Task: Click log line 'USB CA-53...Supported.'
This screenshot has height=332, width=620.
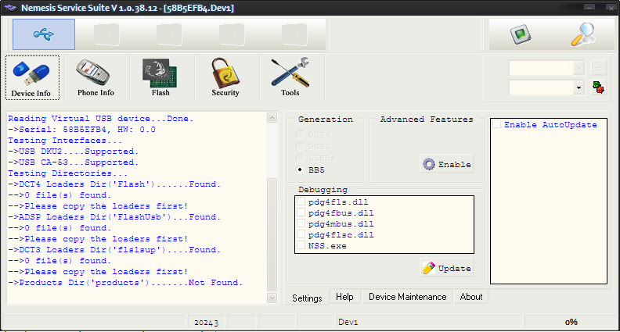Action: (74, 162)
